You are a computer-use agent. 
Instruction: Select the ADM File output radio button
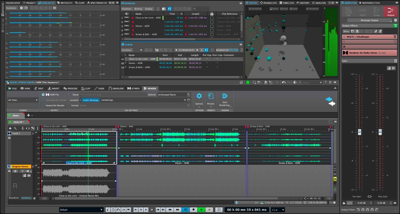(43, 95)
